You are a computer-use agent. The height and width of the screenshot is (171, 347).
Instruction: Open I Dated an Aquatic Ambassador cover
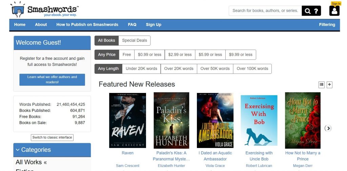coord(215,120)
